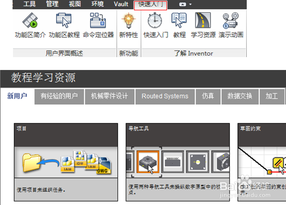286x205 pixels.
Task: Select the 数据交换 data exchange tab
Action: pos(240,97)
